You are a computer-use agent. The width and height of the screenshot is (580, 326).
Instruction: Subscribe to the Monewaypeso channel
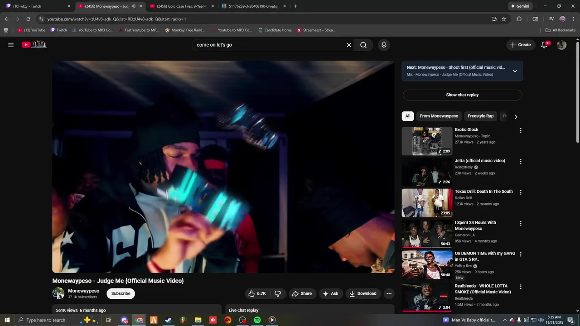click(121, 293)
